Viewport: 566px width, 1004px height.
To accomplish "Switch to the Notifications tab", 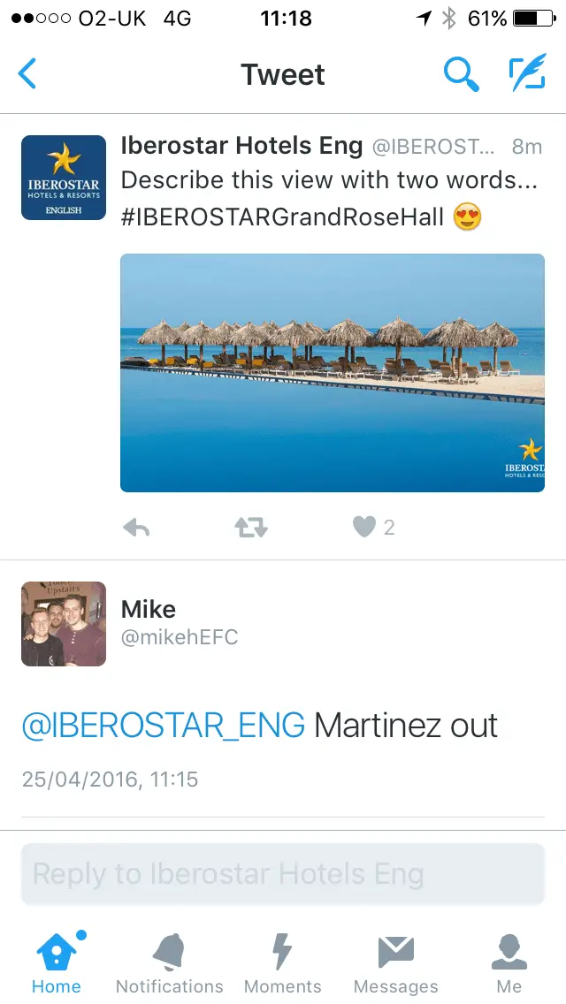I will tap(170, 962).
